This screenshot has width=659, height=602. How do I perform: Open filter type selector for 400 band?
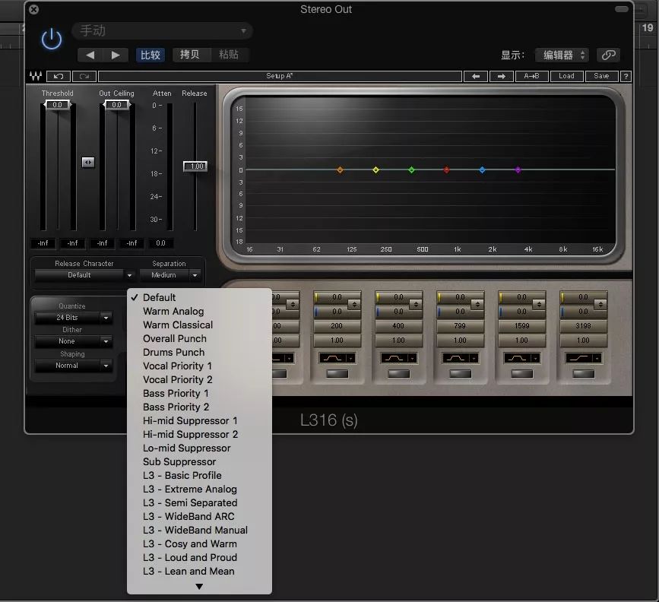398,358
